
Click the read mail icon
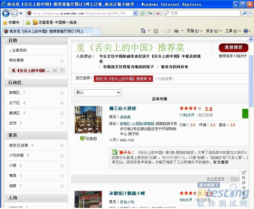pyautogui.click(x=168, y=31)
